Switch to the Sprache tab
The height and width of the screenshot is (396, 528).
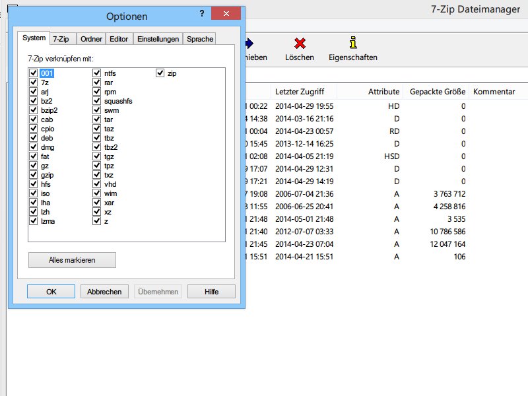pos(200,39)
